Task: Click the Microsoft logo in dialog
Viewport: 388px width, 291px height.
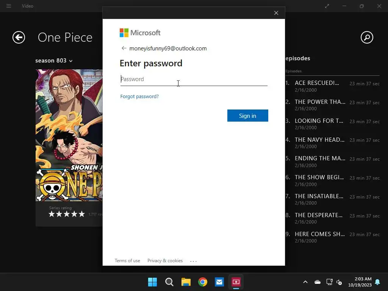Action: [140, 33]
